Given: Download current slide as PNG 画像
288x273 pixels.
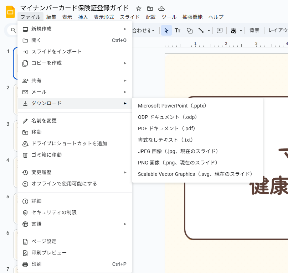Looking at the screenshot, I should tap(197, 163).
